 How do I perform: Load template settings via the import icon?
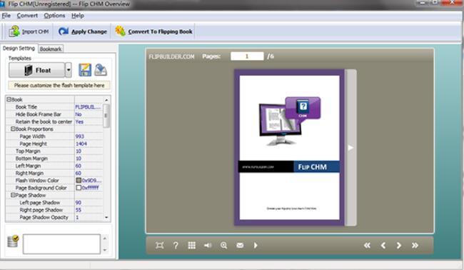pyautogui.click(x=101, y=70)
